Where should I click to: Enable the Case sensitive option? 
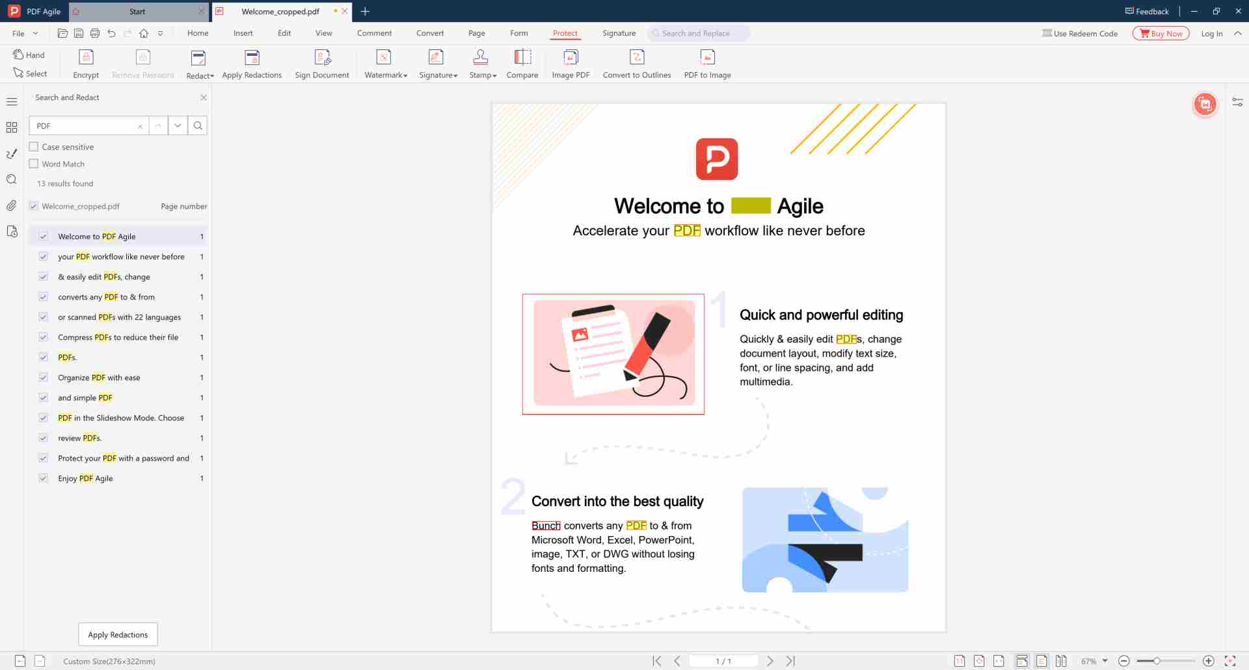click(34, 147)
